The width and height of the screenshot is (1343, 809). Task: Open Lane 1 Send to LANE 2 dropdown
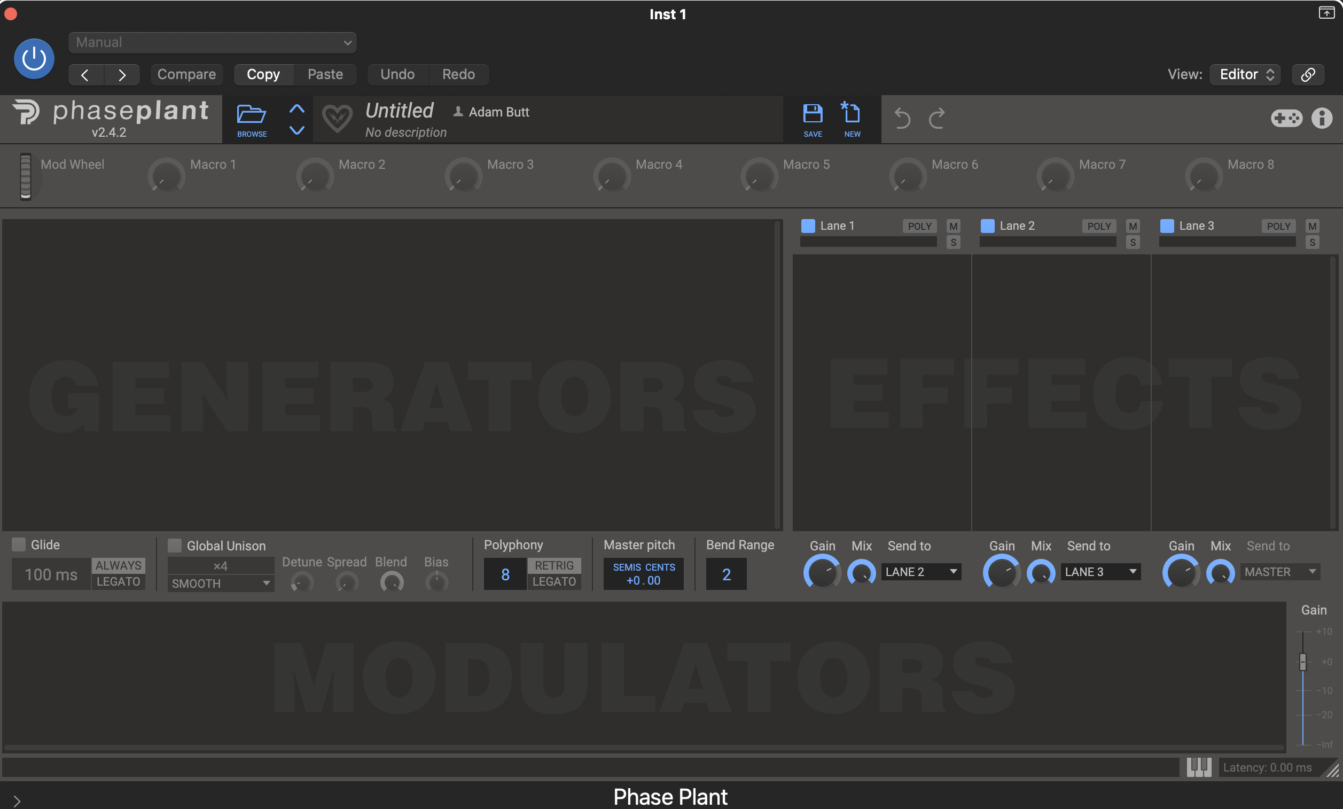click(921, 571)
